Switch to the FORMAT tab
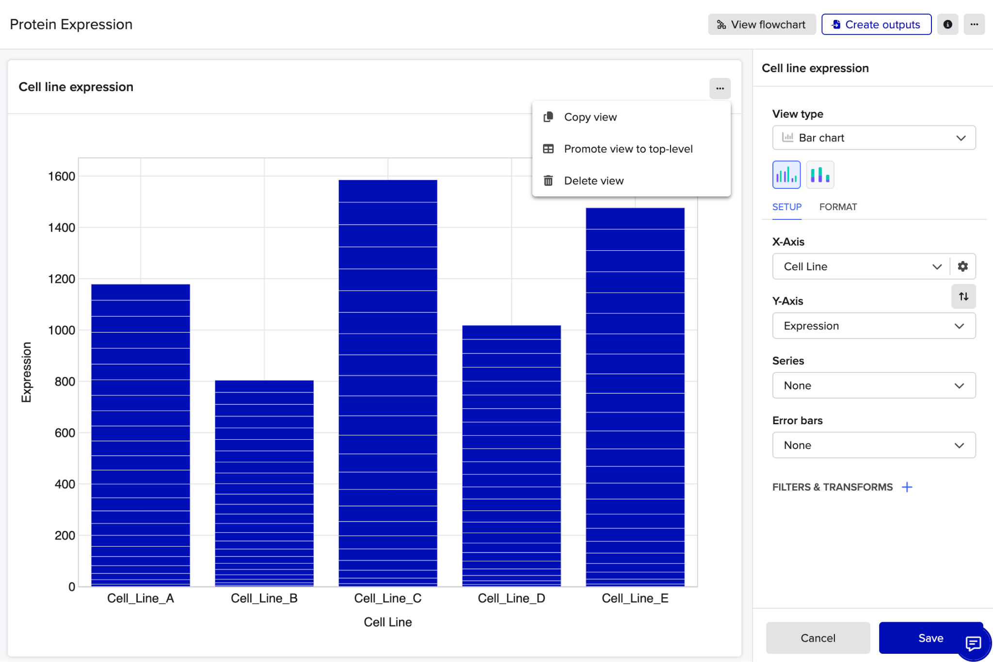Screen dimensions: 993x662 coord(838,207)
